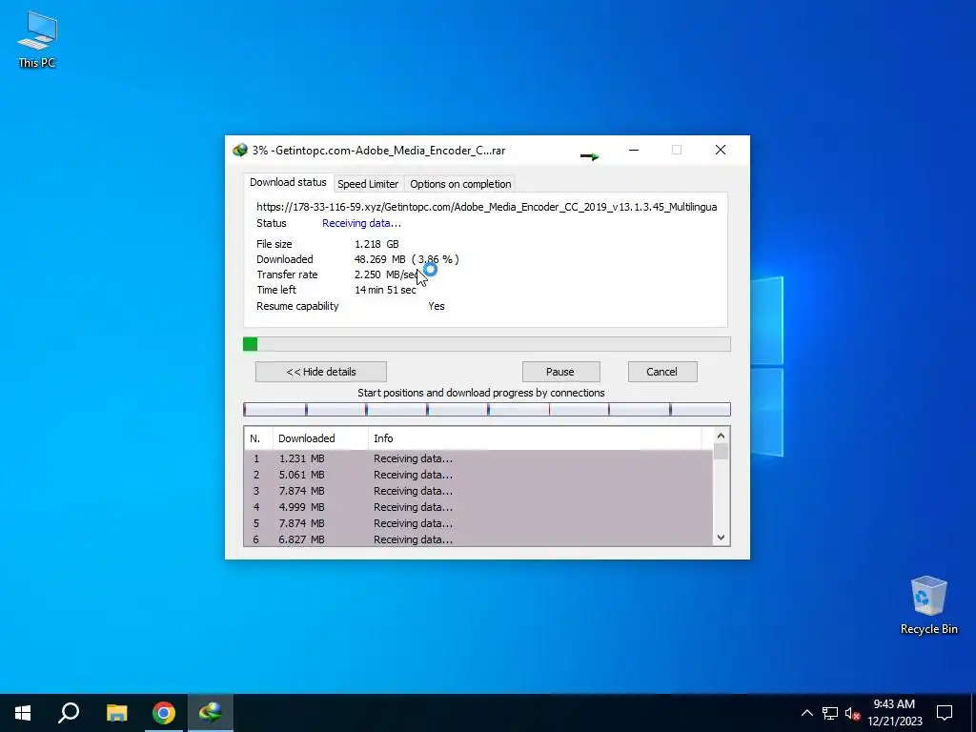Click the download URL text

[x=487, y=207]
